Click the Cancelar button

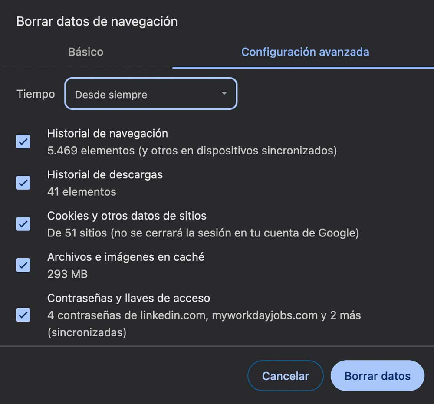tap(285, 376)
